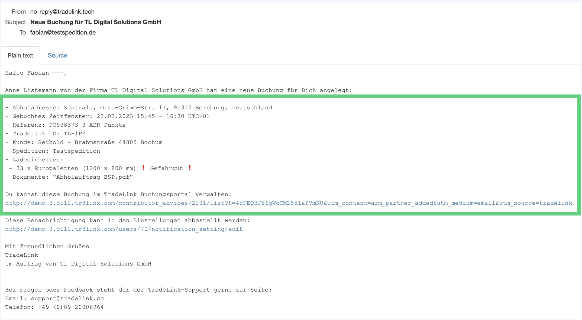
Task: Open the notification_setting/edit link
Action: click(124, 229)
